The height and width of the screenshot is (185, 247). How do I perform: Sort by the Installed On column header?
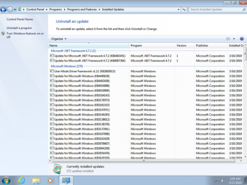pyautogui.click(x=236, y=45)
